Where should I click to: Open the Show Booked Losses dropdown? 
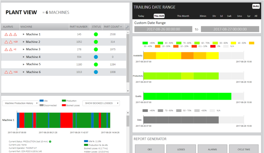(x=101, y=103)
